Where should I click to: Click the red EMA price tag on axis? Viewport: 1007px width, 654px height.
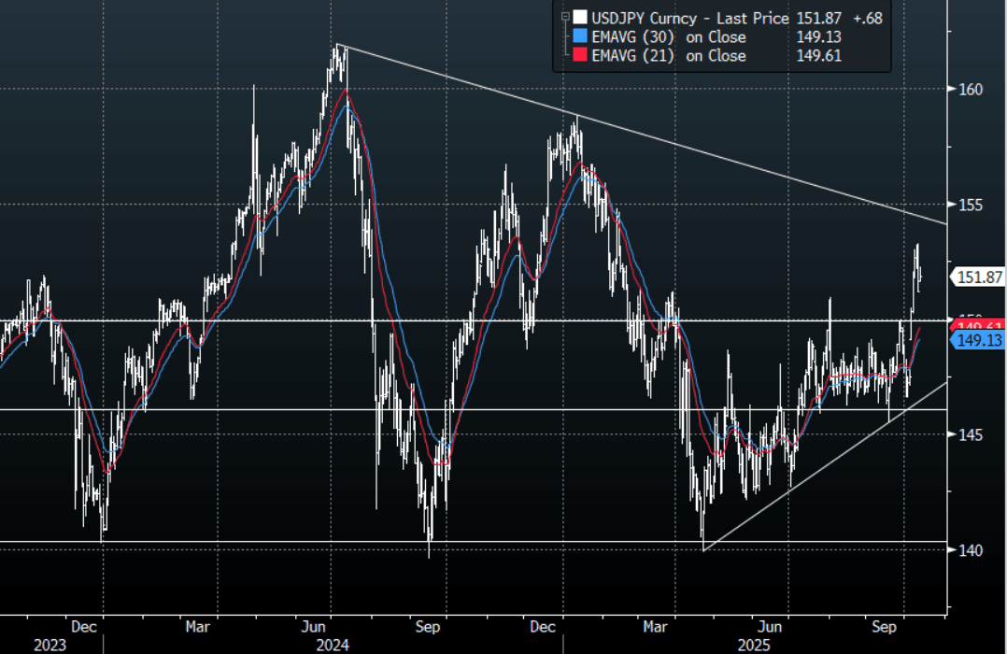(x=977, y=325)
